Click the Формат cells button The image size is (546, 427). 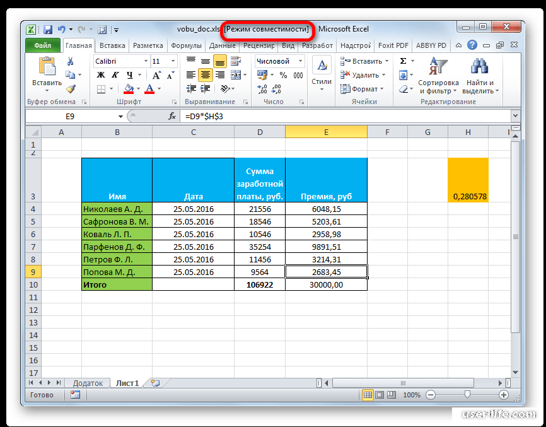362,89
